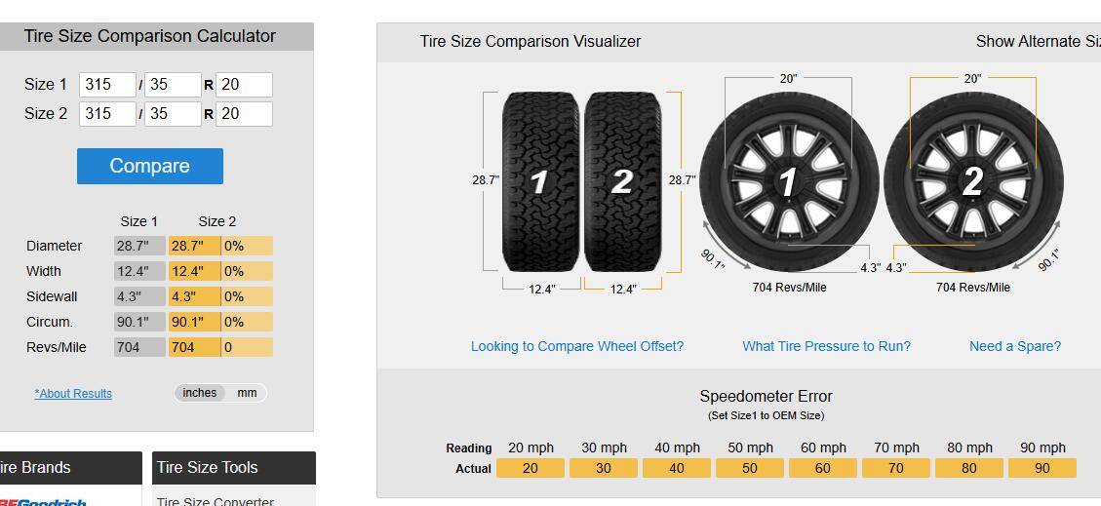Click the BFGoodrich brand logo
Screen dimensions: 1101x506
[42, 501]
